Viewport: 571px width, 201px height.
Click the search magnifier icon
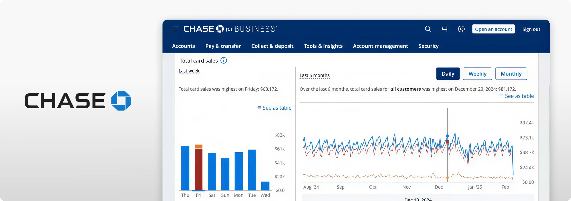[428, 29]
